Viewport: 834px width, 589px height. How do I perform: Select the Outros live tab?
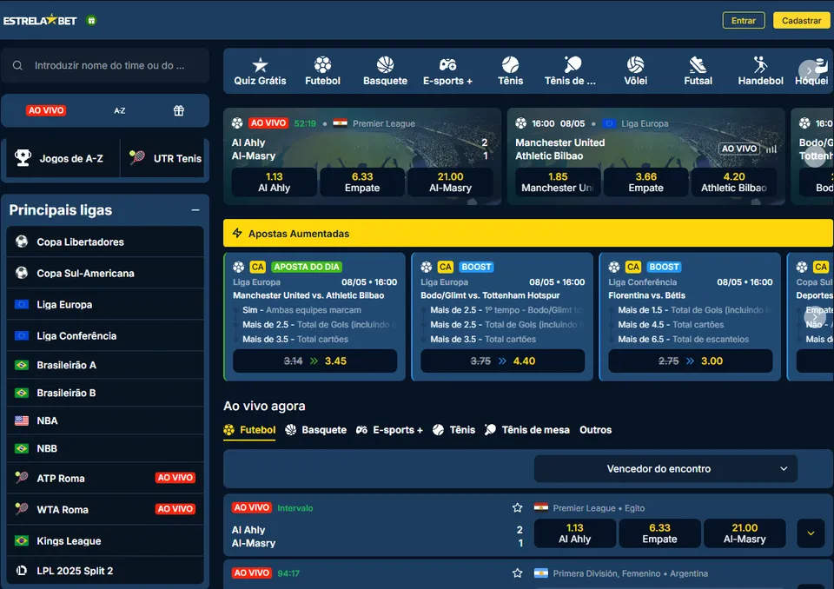pos(595,430)
